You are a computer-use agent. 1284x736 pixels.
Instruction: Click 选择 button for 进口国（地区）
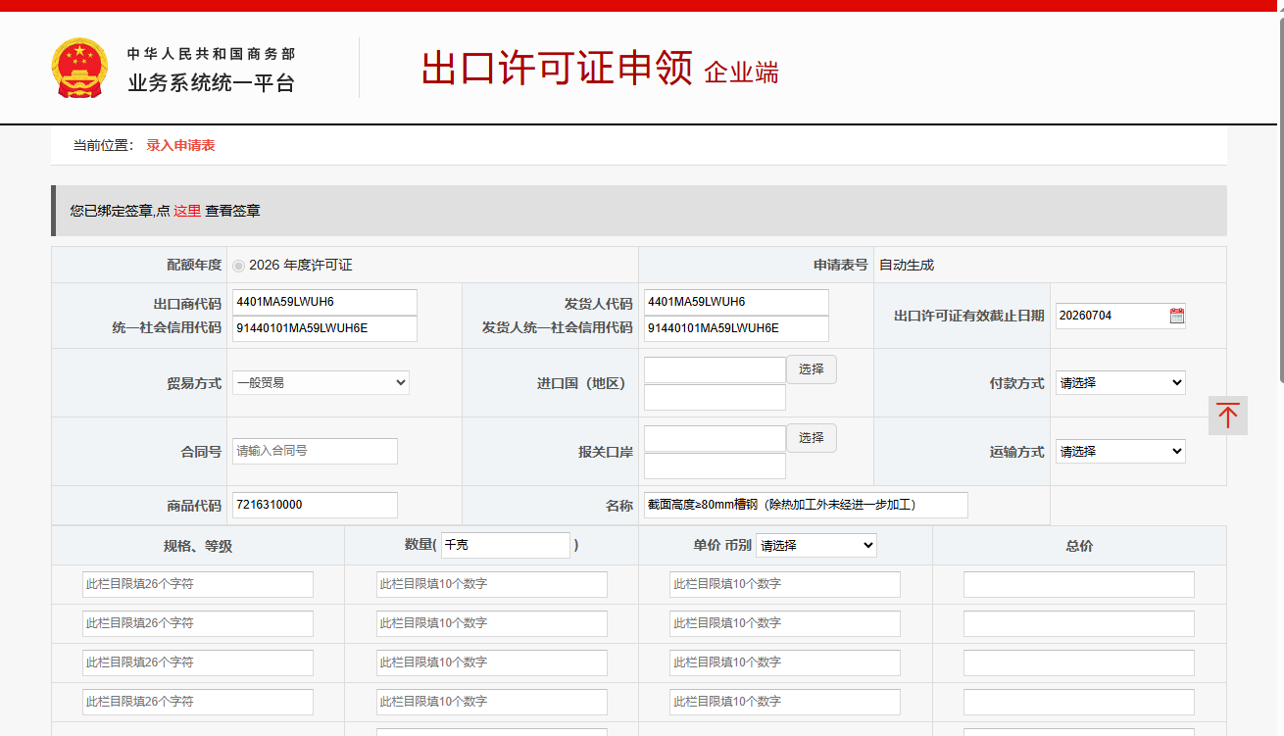(811, 369)
